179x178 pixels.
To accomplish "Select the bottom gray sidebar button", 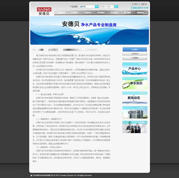I will [135, 58].
